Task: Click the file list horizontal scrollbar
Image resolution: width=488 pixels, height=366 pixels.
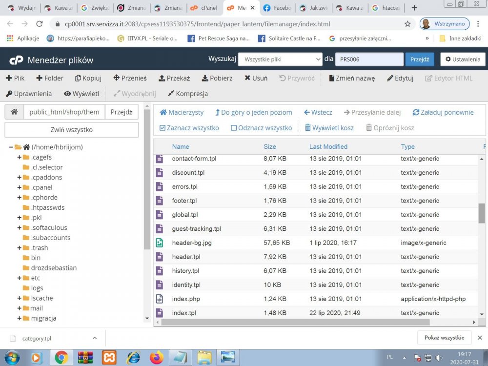Action: (x=295, y=322)
